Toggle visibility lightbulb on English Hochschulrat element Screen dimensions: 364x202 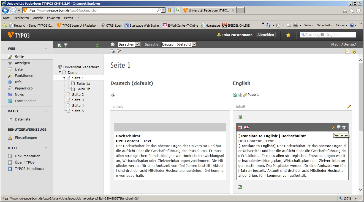click(x=339, y=127)
